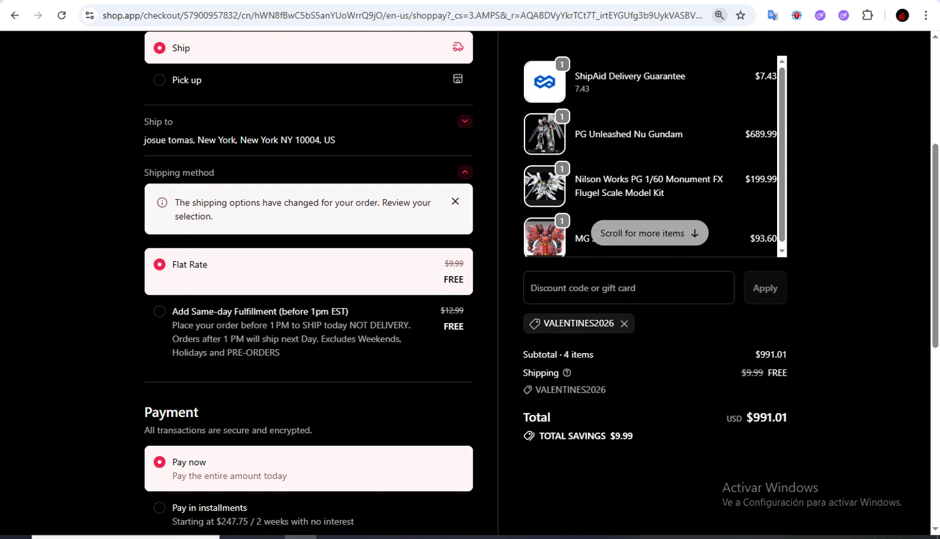Viewport: 940px width, 539px height.
Task: Bookmark this page with the star
Action: [x=741, y=15]
